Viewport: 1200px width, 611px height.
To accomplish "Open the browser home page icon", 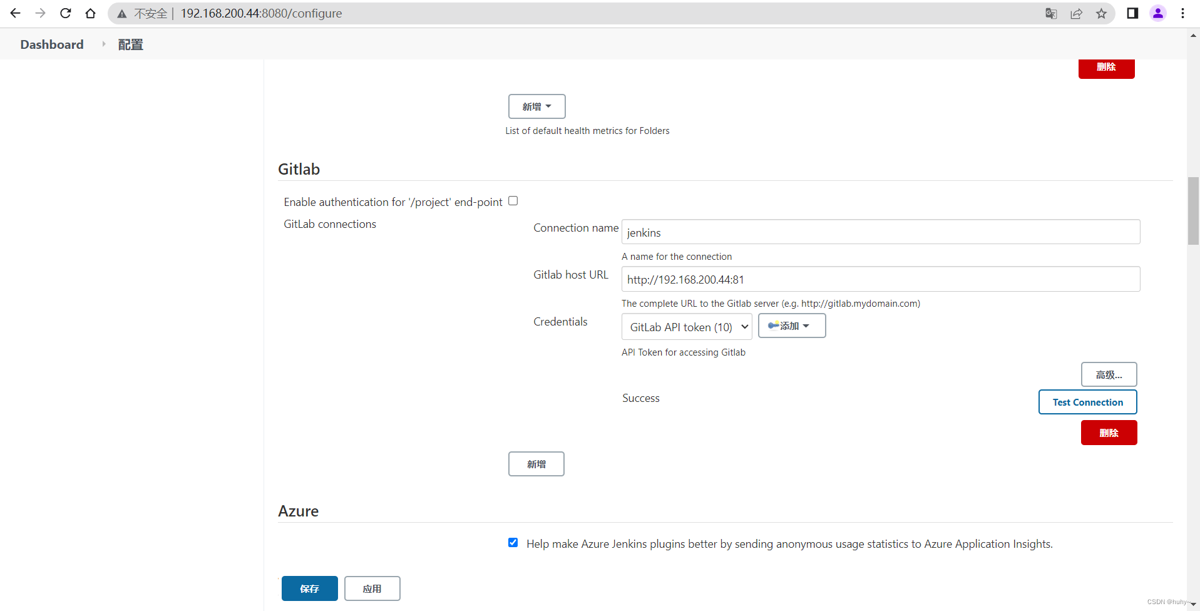I will (90, 13).
